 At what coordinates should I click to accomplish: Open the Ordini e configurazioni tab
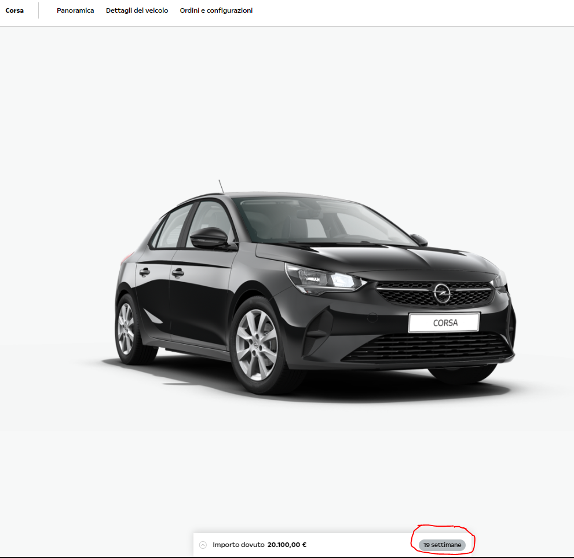pos(216,10)
